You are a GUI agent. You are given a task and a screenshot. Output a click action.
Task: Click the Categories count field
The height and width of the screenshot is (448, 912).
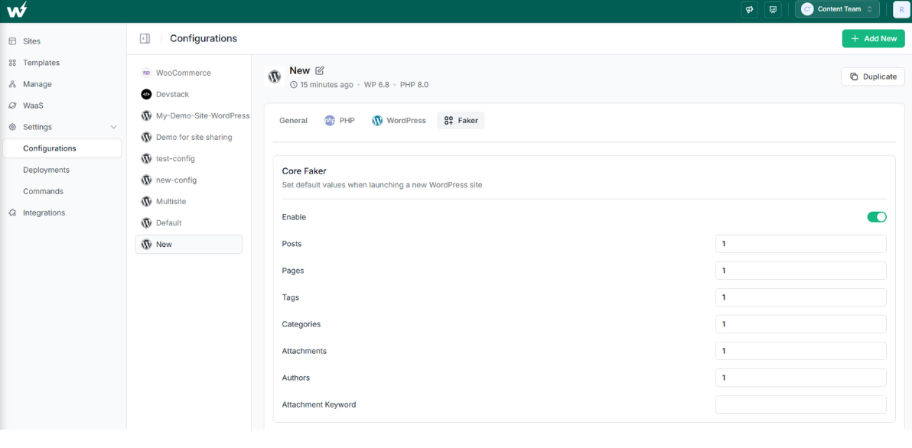click(801, 324)
